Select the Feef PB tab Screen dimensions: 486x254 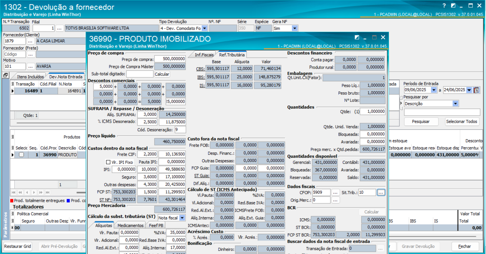(156, 225)
